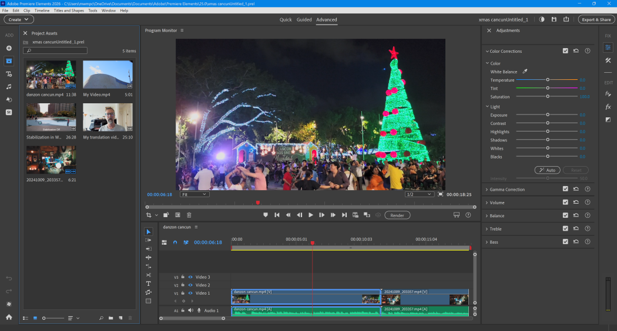Open the Clip menu
This screenshot has width=617, height=331.
[27, 11]
